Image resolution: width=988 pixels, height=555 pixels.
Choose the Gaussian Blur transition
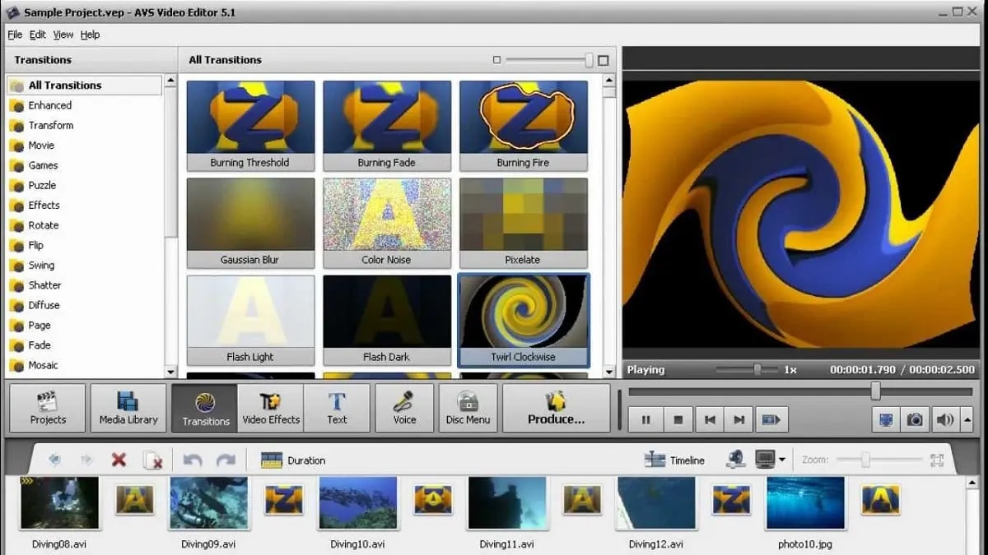click(250, 223)
